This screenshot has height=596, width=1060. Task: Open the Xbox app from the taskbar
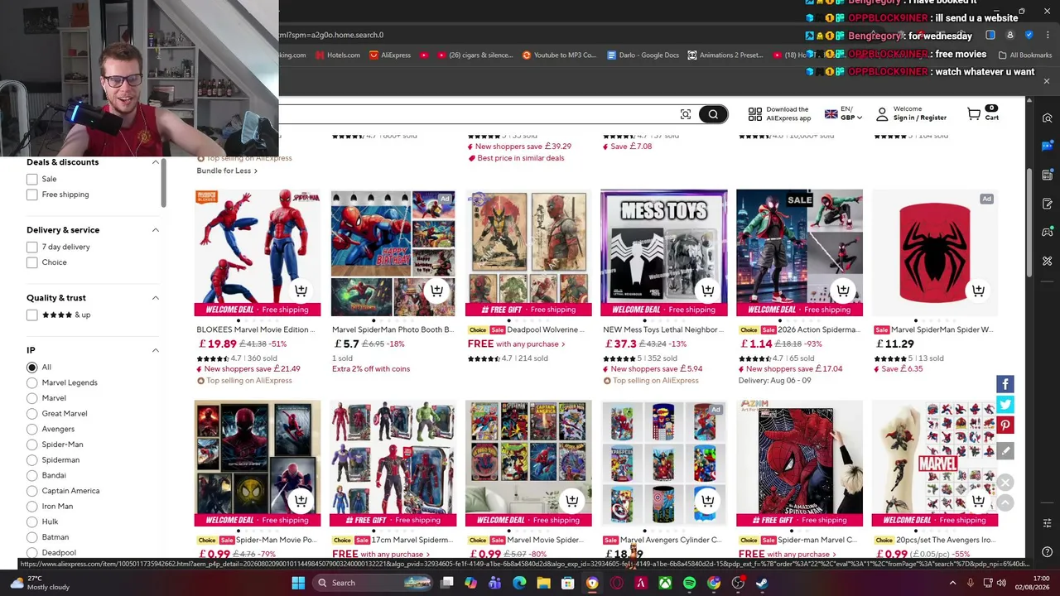(x=665, y=583)
